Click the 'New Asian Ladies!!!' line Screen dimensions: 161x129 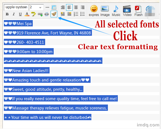tap(27, 70)
